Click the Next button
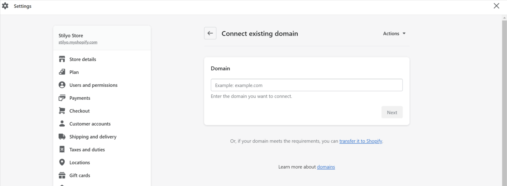Image resolution: width=507 pixels, height=186 pixels. 392,112
